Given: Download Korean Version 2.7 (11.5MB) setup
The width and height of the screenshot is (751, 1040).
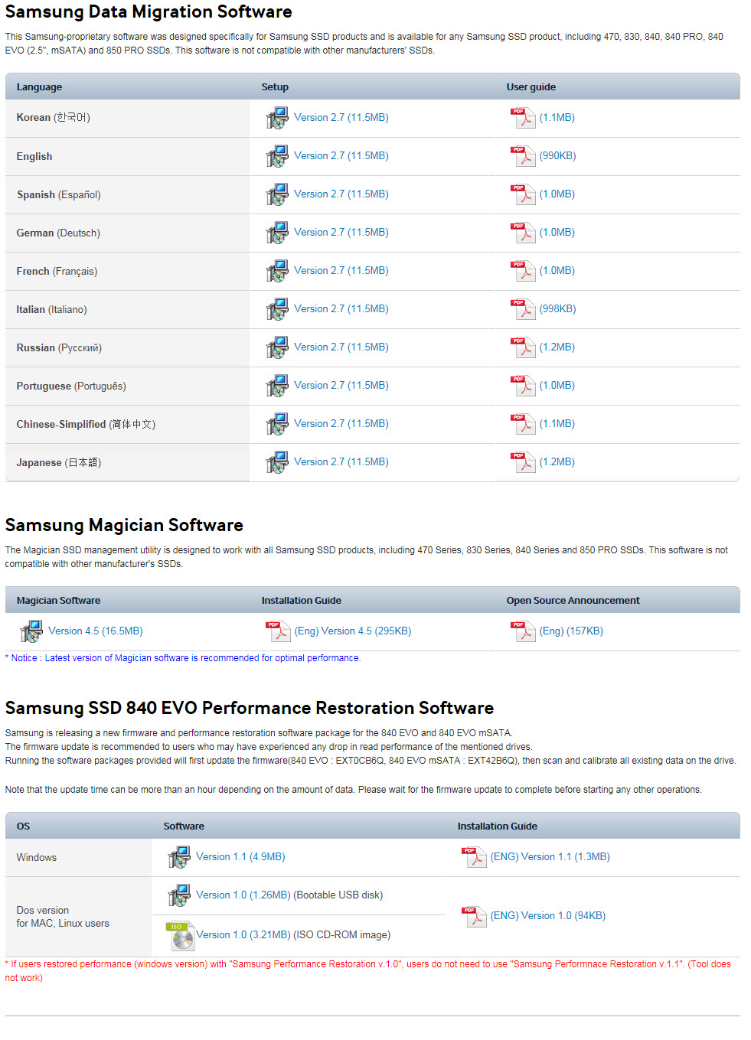Looking at the screenshot, I should [341, 117].
